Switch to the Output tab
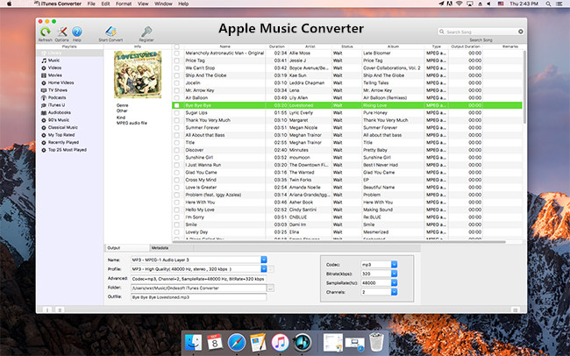 pyautogui.click(x=127, y=248)
